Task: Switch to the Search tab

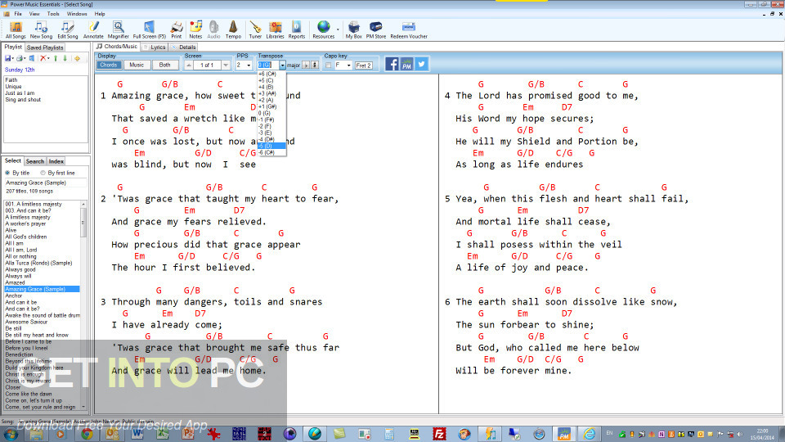Action: coord(35,161)
